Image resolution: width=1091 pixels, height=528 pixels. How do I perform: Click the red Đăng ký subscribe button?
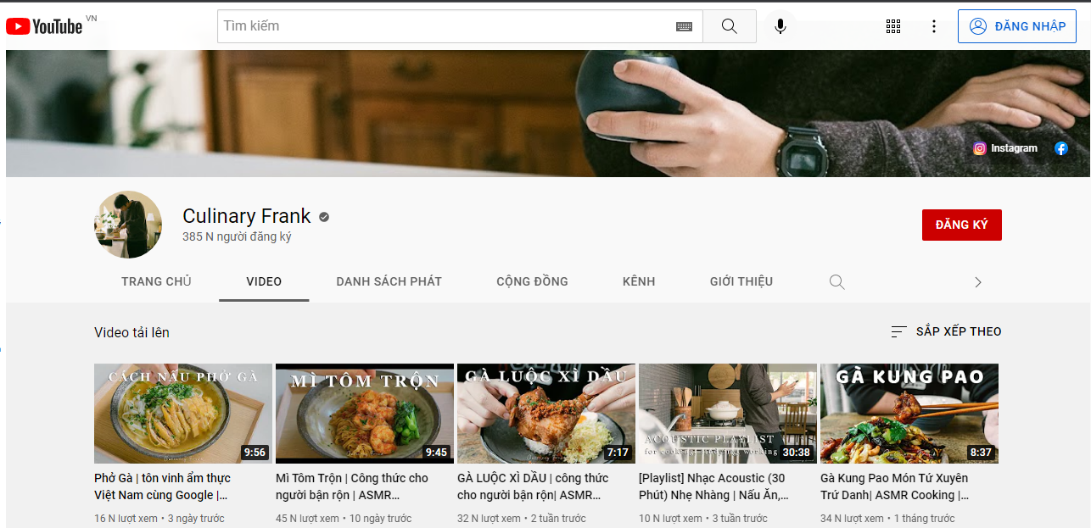[961, 225]
